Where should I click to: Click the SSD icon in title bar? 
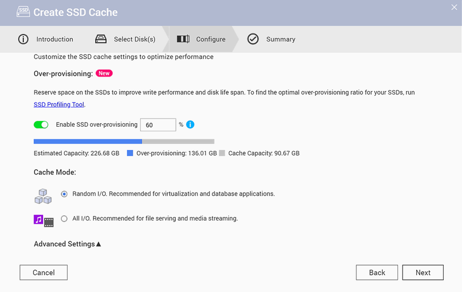23,11
